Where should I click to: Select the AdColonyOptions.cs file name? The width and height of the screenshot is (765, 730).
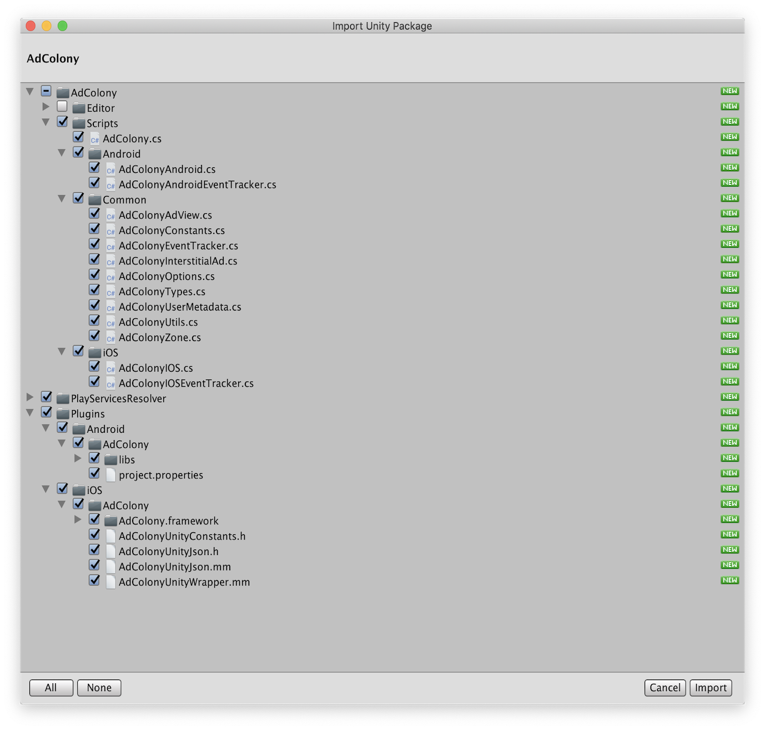point(167,276)
